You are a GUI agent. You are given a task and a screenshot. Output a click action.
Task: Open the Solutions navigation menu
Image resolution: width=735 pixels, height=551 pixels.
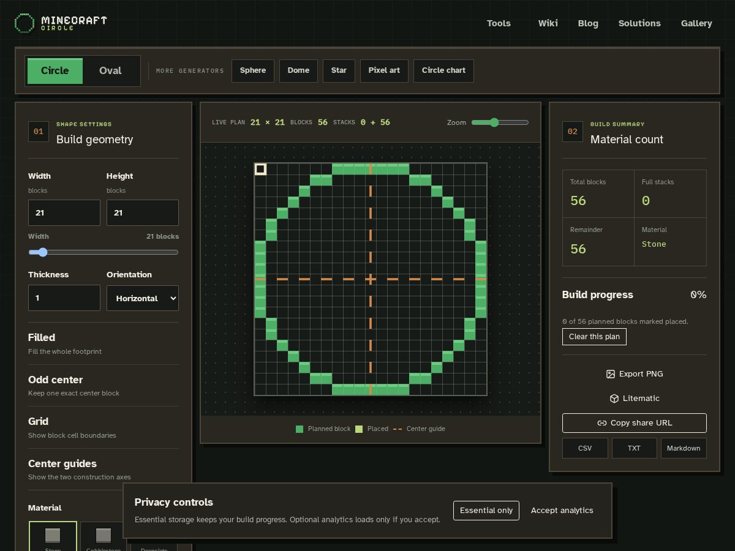639,23
